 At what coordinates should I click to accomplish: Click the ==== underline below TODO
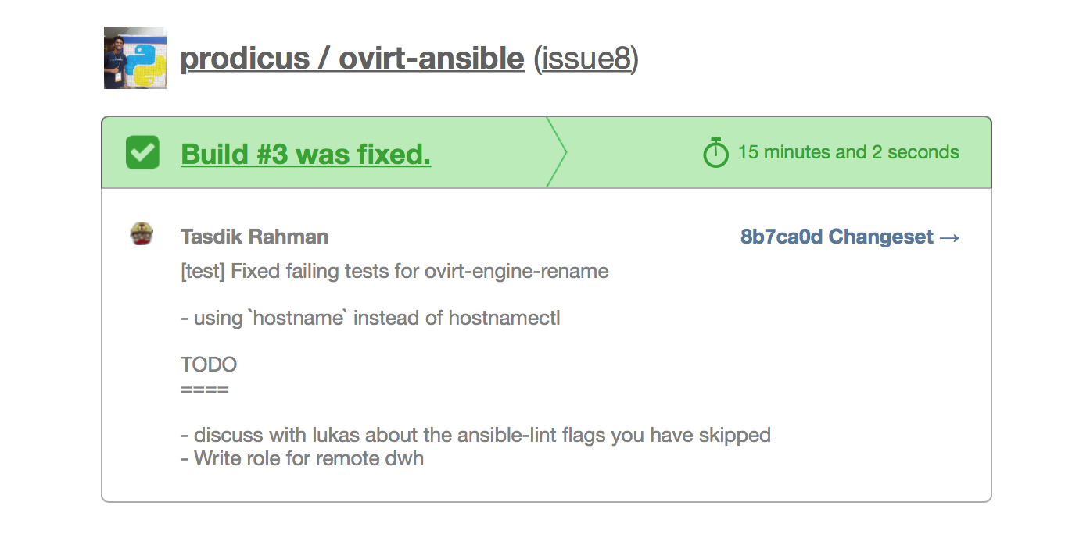(x=205, y=388)
